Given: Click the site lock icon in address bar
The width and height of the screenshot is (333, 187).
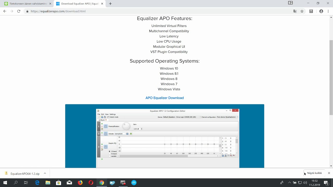Looking at the screenshot, I should (27, 11).
